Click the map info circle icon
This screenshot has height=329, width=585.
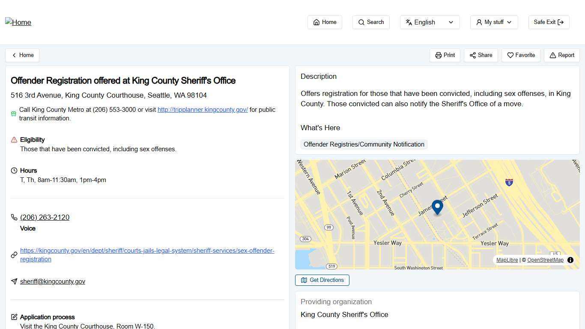point(570,260)
